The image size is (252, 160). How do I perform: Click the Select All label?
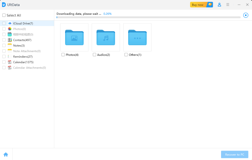click(14, 15)
